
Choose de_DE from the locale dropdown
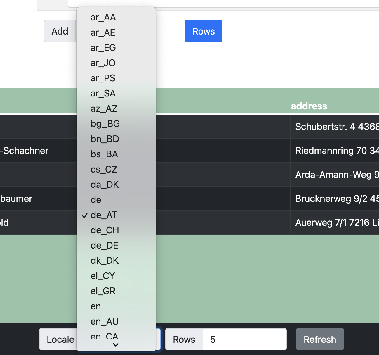(104, 246)
